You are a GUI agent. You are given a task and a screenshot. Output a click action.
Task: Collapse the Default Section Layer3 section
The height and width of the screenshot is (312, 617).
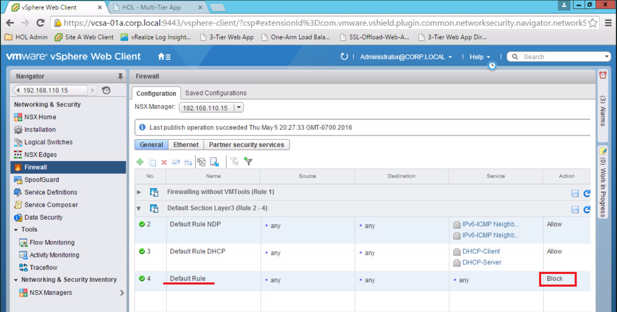[x=139, y=208]
